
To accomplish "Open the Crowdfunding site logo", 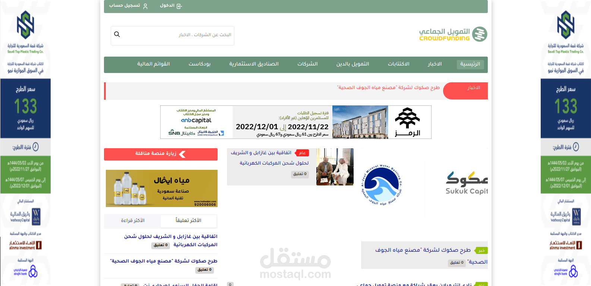I will (x=453, y=34).
